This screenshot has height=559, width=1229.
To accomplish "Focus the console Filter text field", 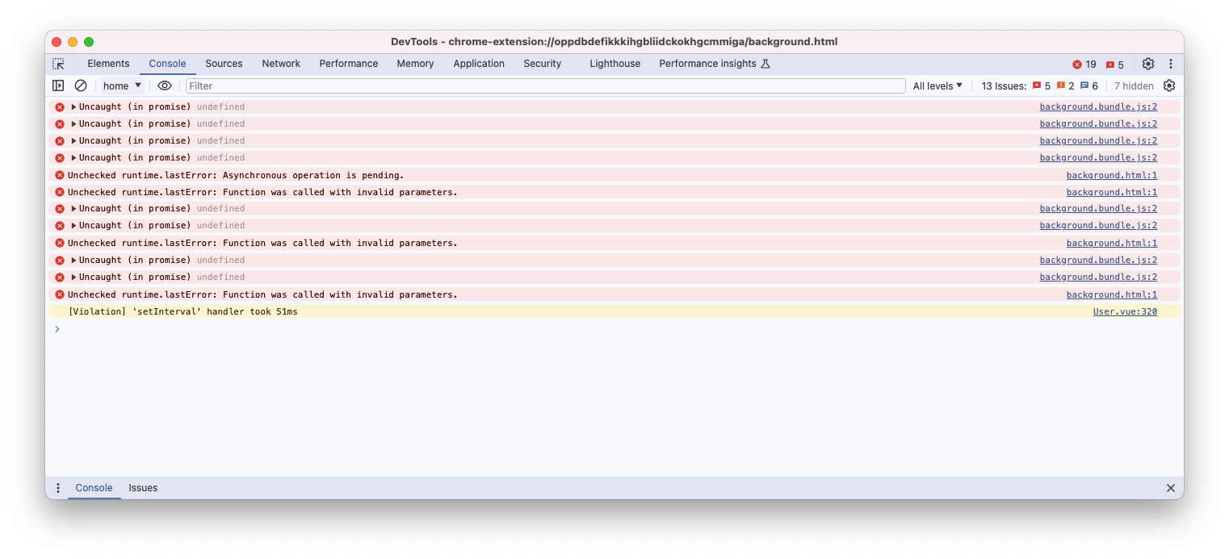I will point(545,86).
